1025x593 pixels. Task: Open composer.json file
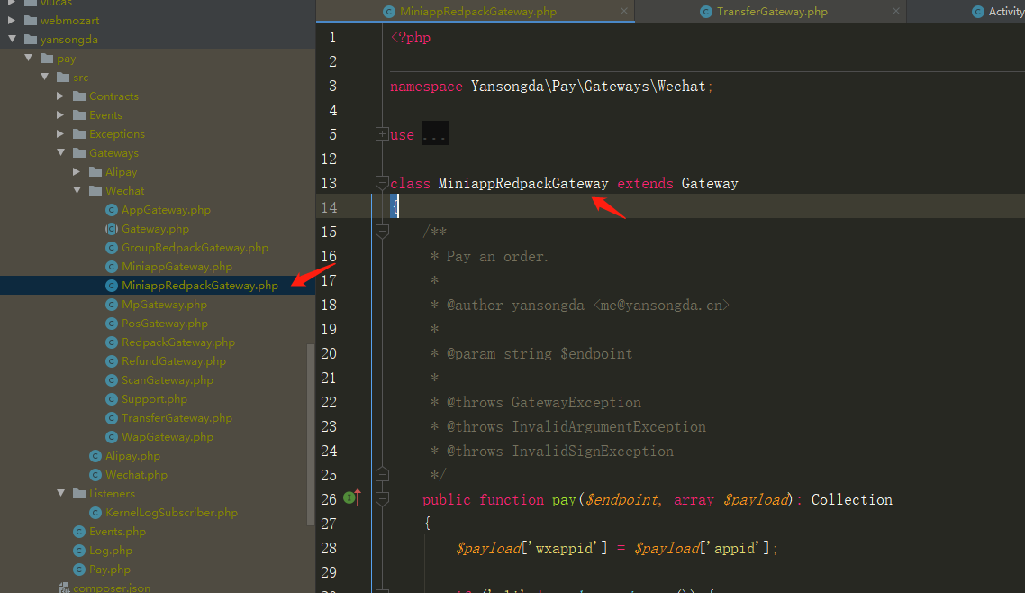[x=111, y=588]
